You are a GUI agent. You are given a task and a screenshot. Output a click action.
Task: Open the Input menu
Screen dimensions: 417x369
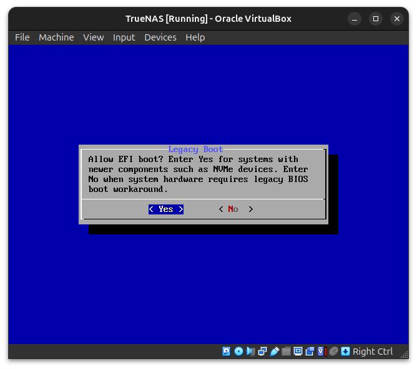pyautogui.click(x=124, y=37)
